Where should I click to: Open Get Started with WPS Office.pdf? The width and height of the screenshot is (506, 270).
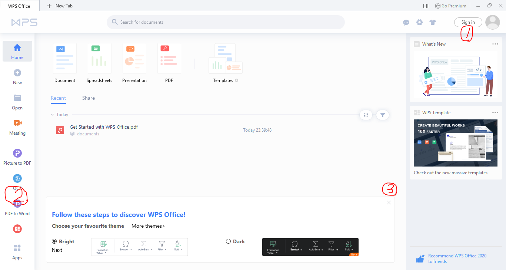[104, 127]
